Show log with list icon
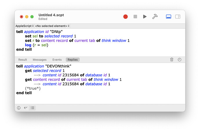 [x=32, y=108]
